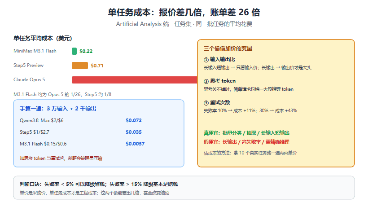
Task: Click the note M3.1 Flash 约为 Opus 5 的 1/26
Action: (62, 94)
